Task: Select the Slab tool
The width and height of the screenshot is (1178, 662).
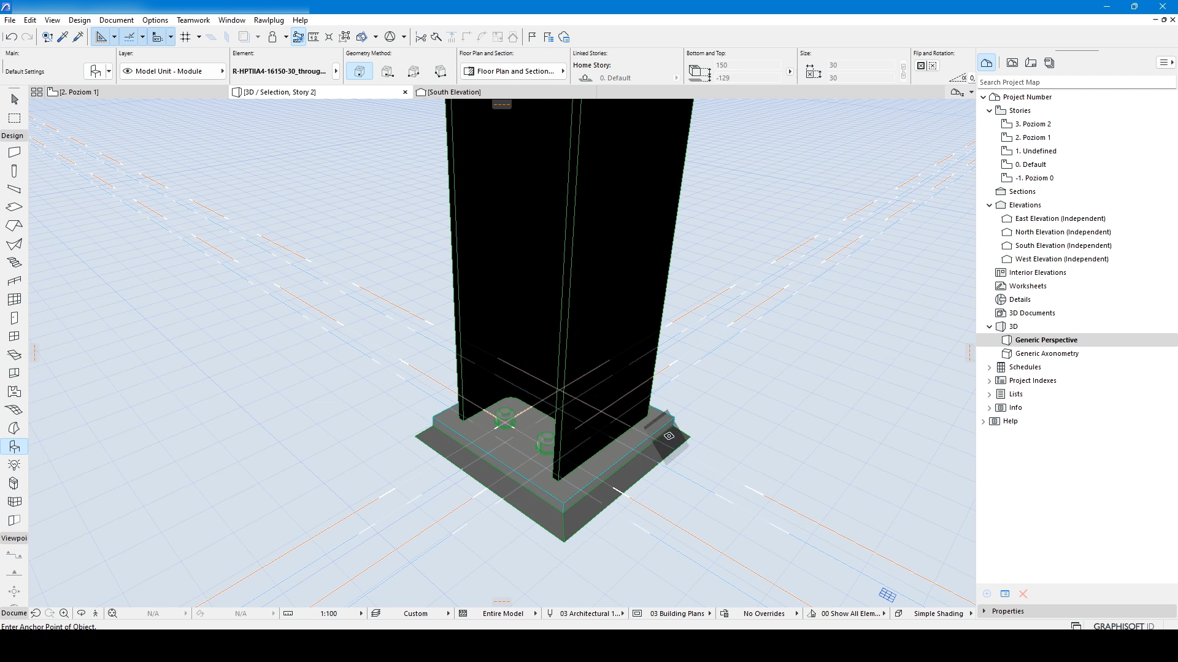Action: pyautogui.click(x=14, y=207)
